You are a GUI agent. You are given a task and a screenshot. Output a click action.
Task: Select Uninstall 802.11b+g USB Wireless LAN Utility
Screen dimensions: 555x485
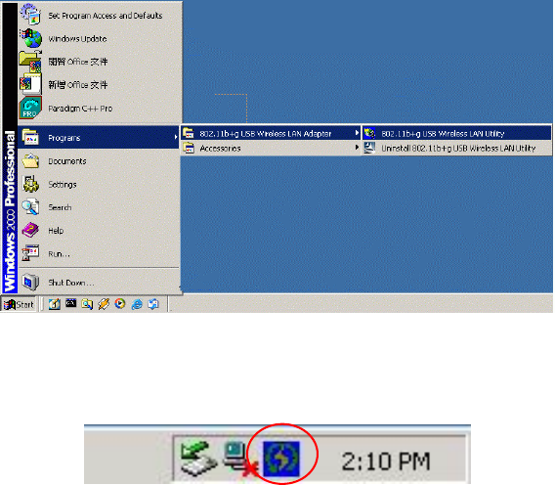tap(456, 148)
